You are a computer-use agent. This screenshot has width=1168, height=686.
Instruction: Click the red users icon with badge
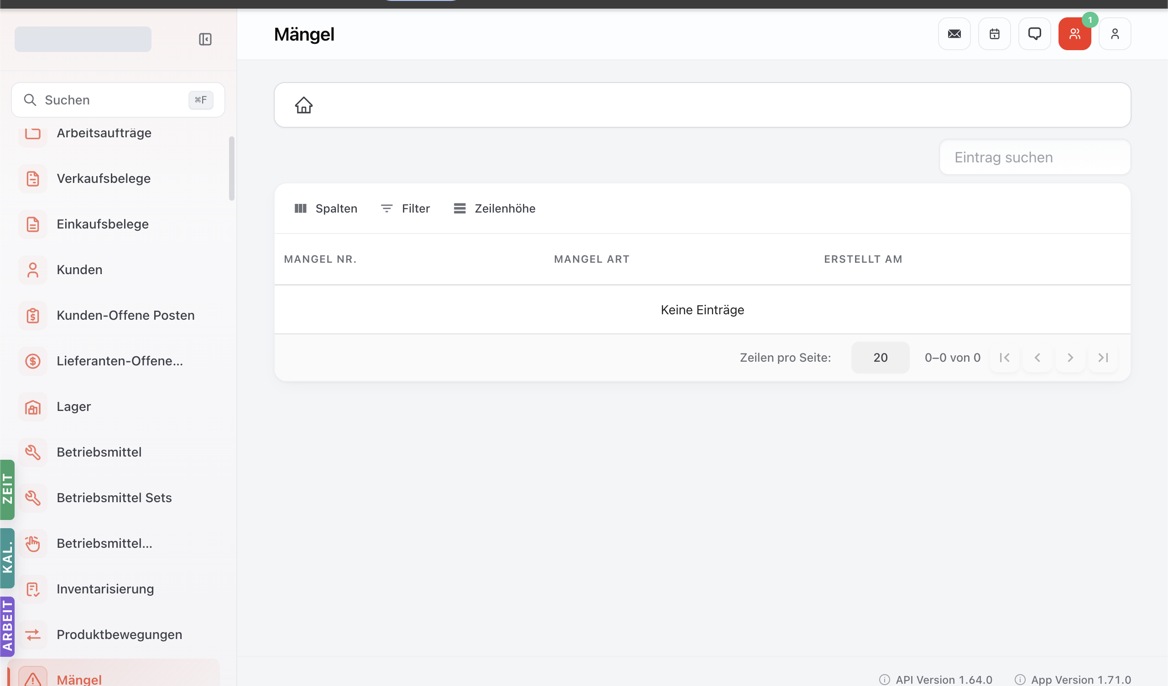point(1074,34)
